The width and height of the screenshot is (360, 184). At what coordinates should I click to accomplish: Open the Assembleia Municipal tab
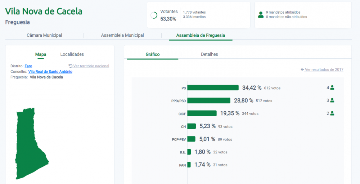(122, 35)
